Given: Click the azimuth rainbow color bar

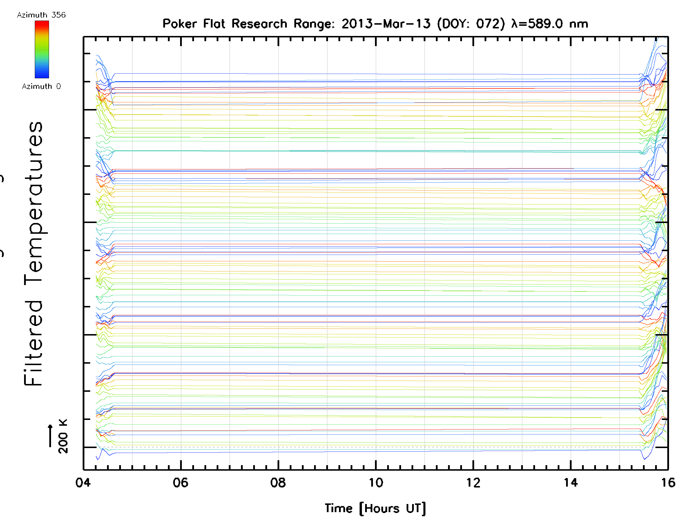Looking at the screenshot, I should 42,49.
